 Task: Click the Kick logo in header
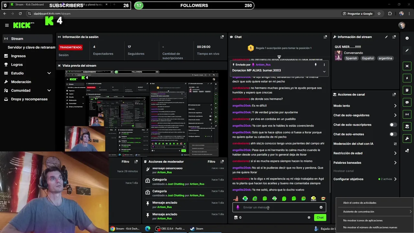pyautogui.click(x=23, y=25)
